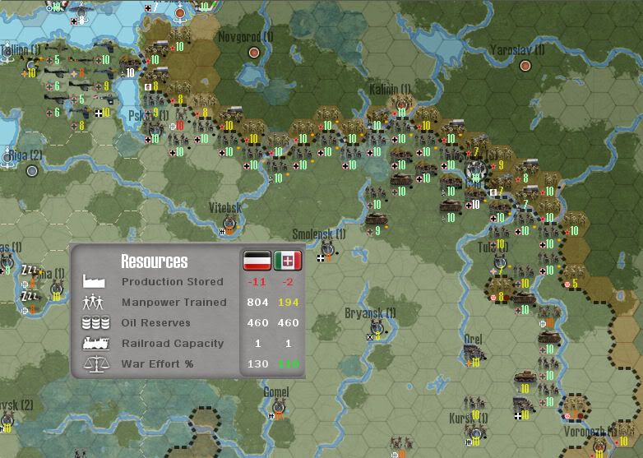Select the unit garrisoned at Smolensk
The image size is (643, 458).
tap(327, 249)
